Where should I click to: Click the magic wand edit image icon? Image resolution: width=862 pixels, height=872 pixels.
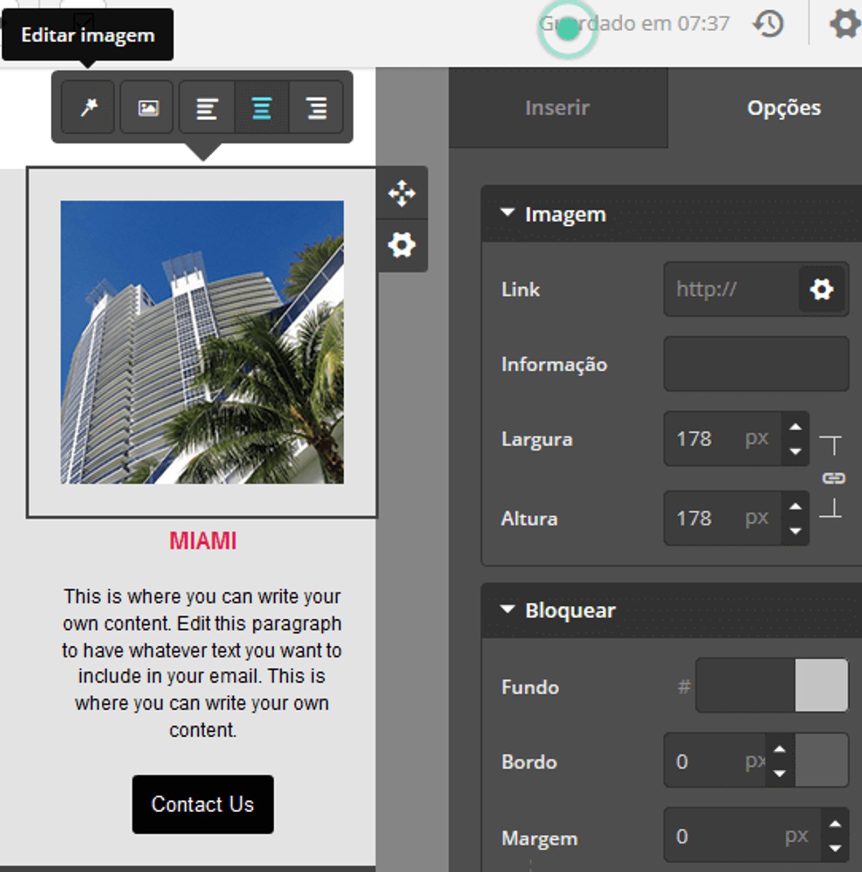point(88,107)
